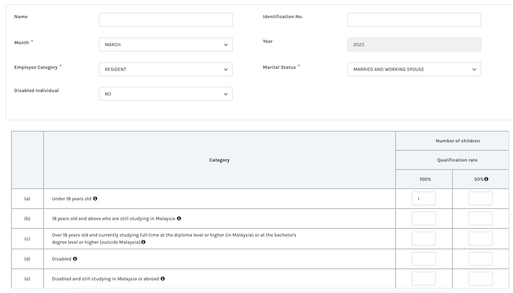Image resolution: width=513 pixels, height=293 pixels.
Task: Click the 100% field for row (c)
Action: tap(424, 239)
